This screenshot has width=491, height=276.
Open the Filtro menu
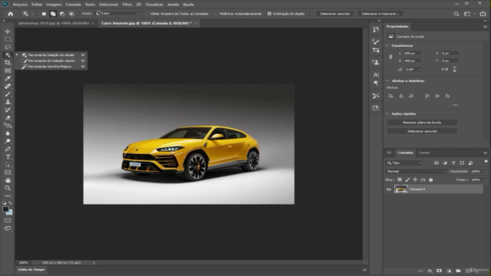(127, 5)
